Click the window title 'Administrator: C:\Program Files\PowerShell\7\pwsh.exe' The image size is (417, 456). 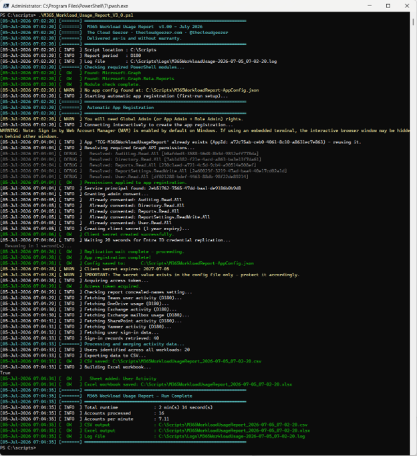coord(69,6)
